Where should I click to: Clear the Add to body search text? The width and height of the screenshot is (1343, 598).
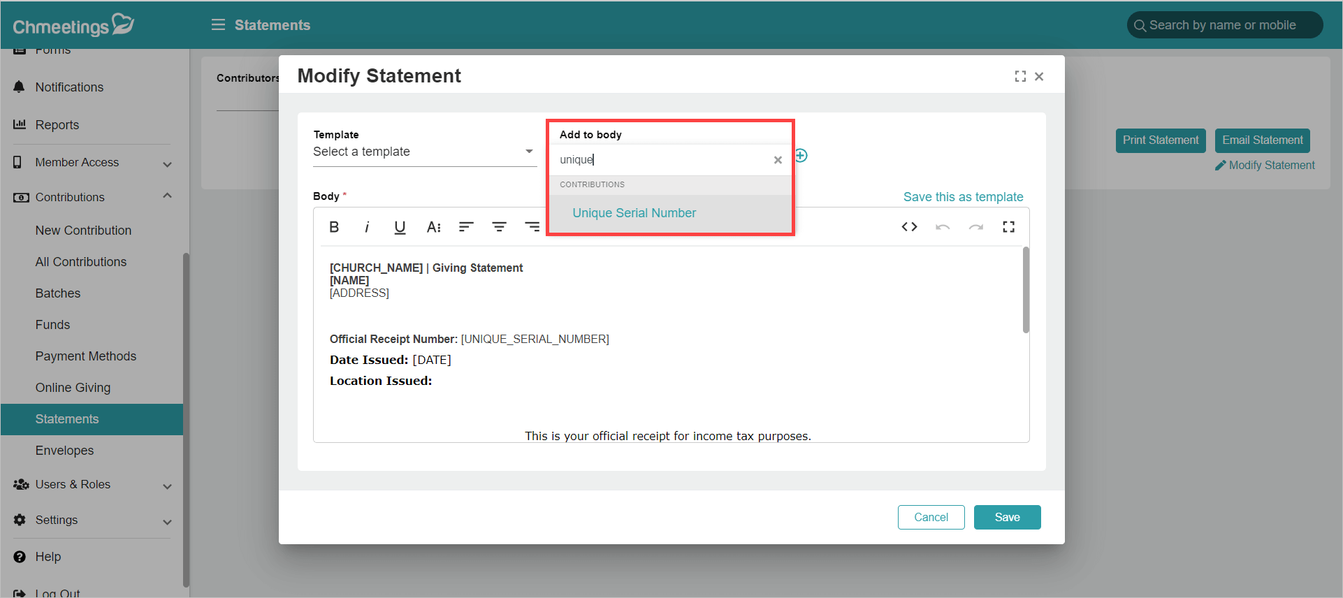coord(778,160)
